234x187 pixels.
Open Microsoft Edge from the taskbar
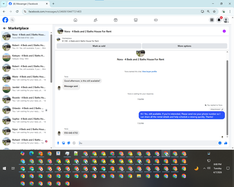pos(31,153)
